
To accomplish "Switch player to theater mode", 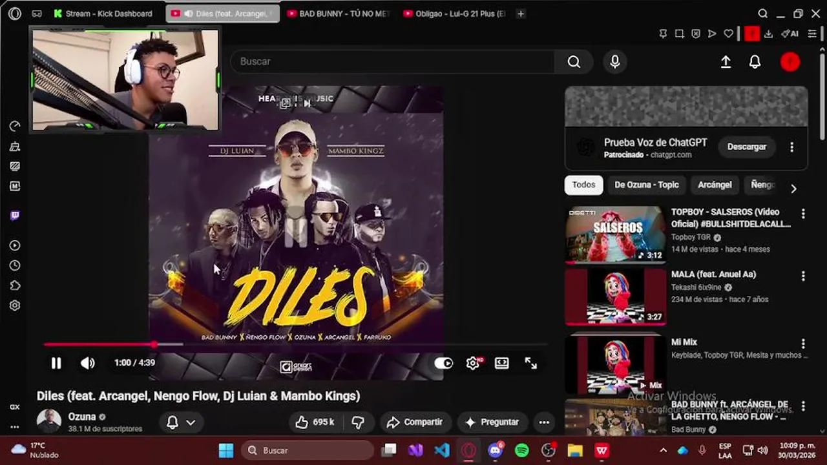I will click(x=502, y=363).
